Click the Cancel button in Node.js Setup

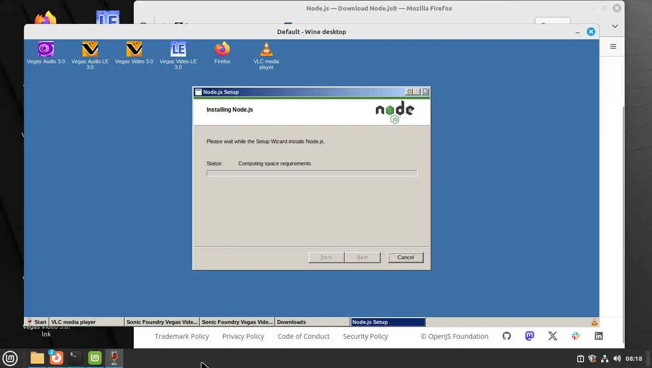tap(406, 257)
